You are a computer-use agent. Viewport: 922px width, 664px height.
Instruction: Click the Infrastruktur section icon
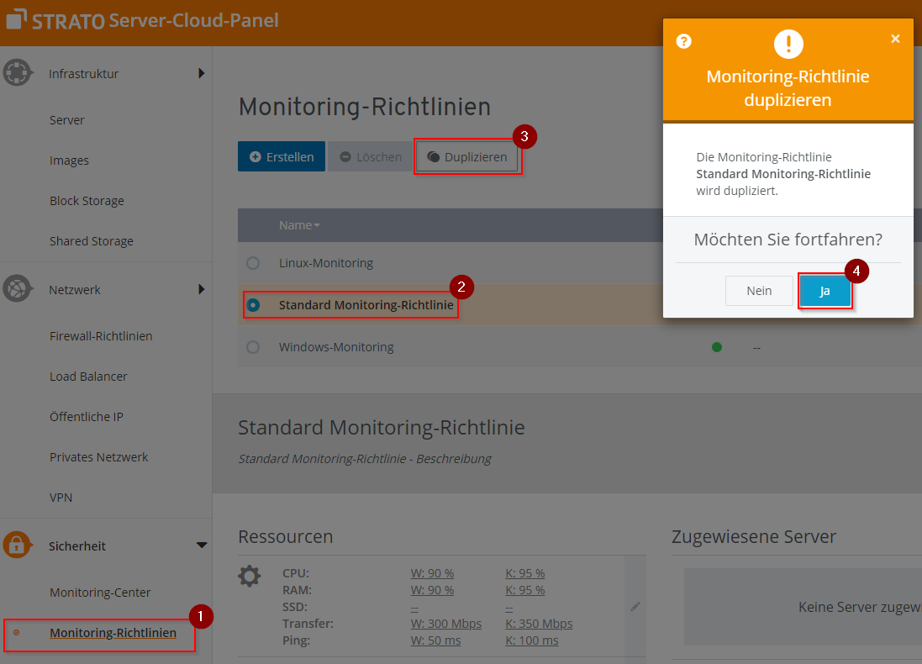tap(18, 73)
